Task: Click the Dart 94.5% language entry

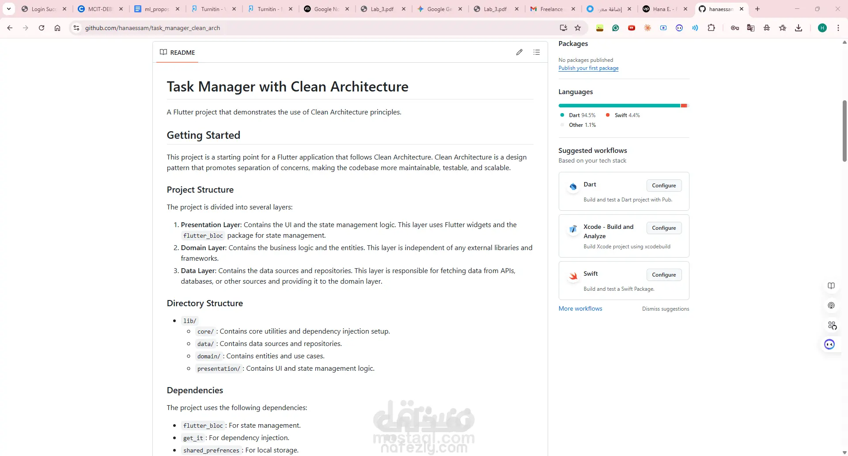Action: tap(578, 115)
